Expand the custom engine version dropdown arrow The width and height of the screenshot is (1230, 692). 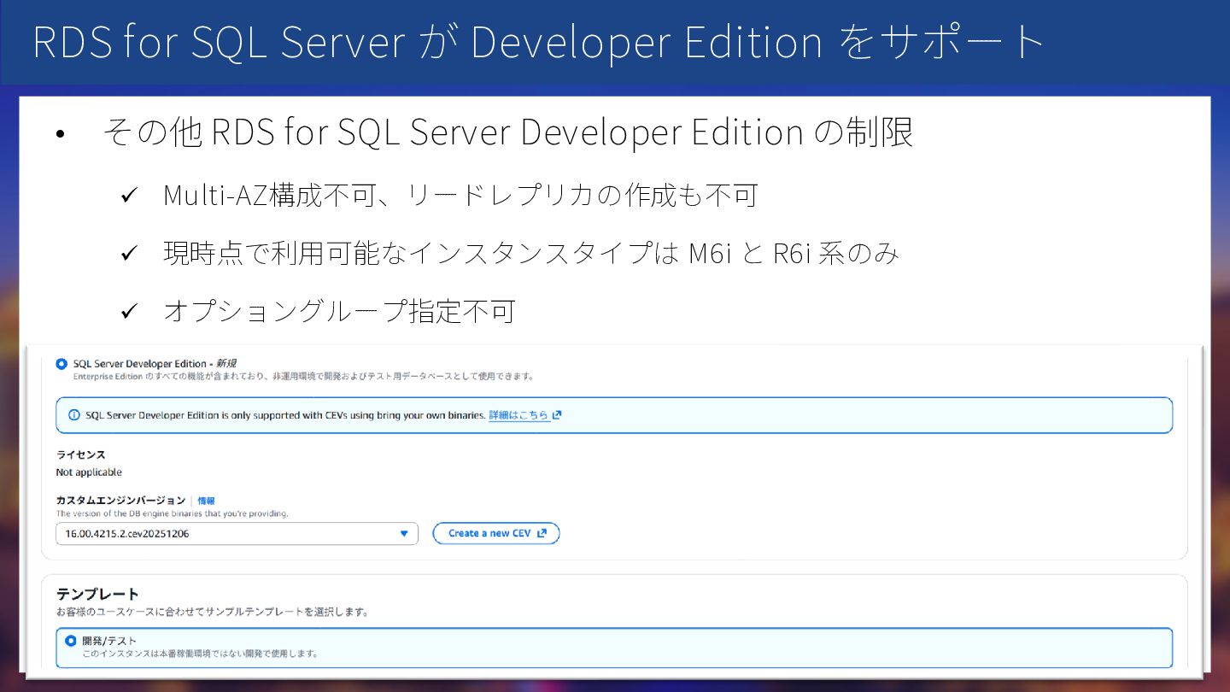pos(404,534)
